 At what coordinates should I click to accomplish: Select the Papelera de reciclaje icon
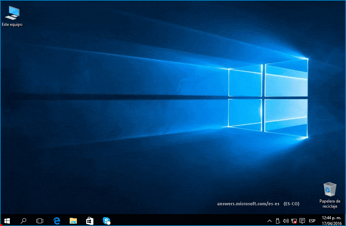330,195
